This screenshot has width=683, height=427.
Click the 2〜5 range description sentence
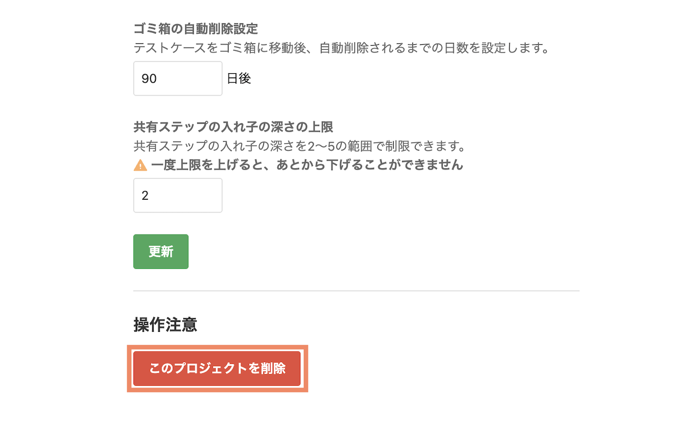pos(300,146)
